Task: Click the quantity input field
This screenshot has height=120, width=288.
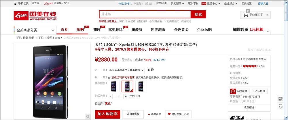Action: coord(118,96)
